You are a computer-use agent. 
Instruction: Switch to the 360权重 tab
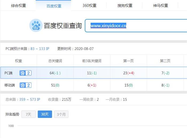point(89,6)
